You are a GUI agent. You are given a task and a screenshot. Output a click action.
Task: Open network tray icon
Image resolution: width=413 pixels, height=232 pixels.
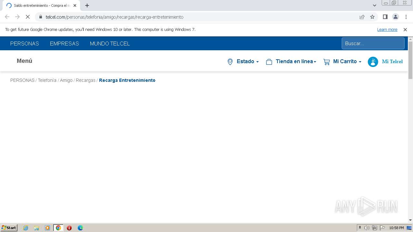click(x=375, y=228)
